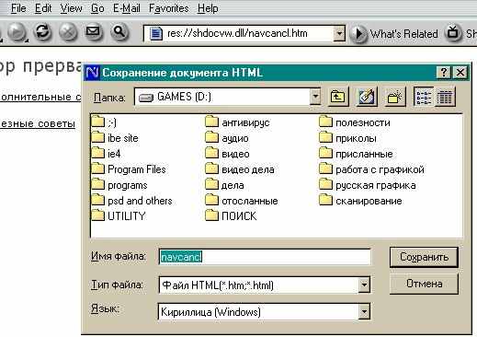This screenshot has height=337, width=477.
Task: Open the Mail envelope toolbar icon
Action: pyautogui.click(x=93, y=32)
